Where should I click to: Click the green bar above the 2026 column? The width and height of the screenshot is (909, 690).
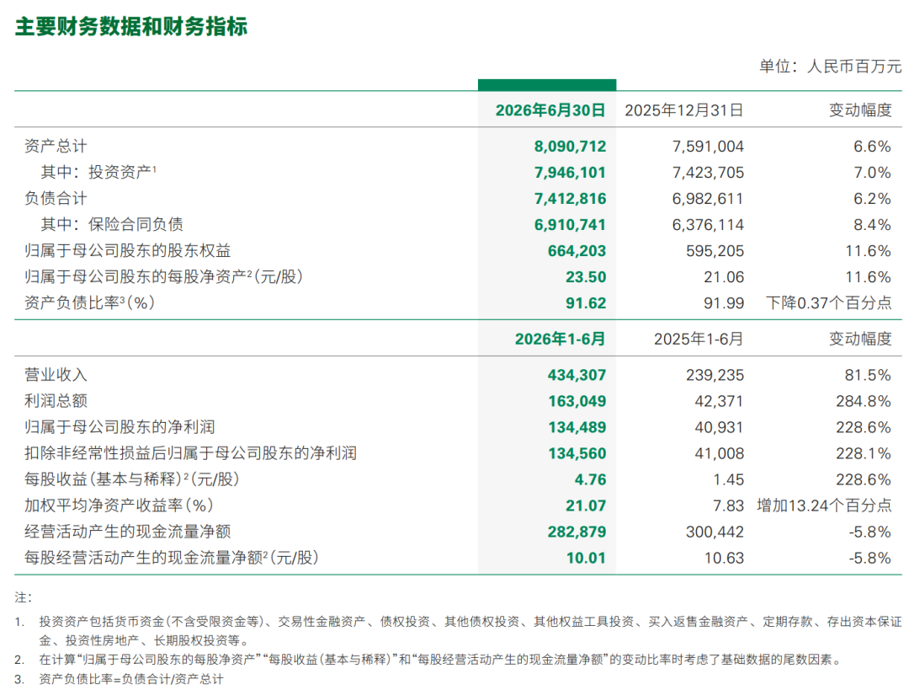(547, 85)
